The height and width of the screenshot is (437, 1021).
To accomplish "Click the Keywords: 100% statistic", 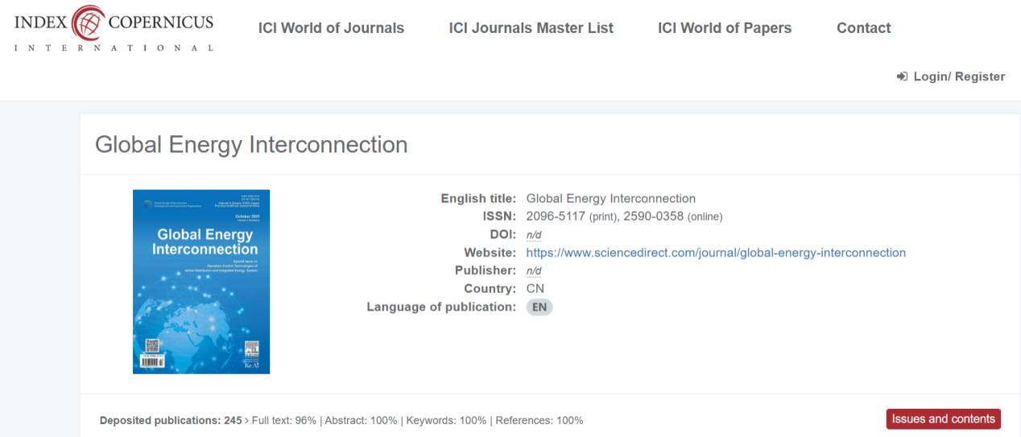I will click(447, 420).
